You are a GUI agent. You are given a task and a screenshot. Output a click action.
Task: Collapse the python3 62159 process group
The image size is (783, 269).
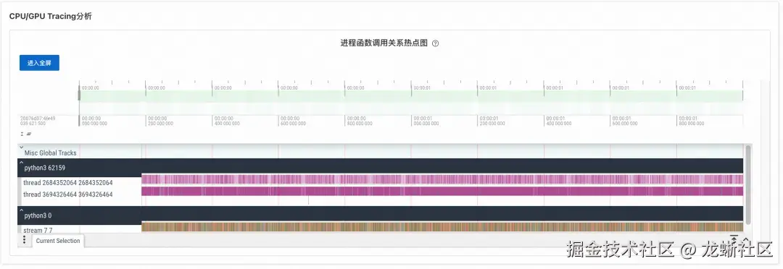[22, 163]
